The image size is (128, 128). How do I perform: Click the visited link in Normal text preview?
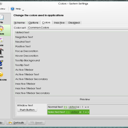72,107
